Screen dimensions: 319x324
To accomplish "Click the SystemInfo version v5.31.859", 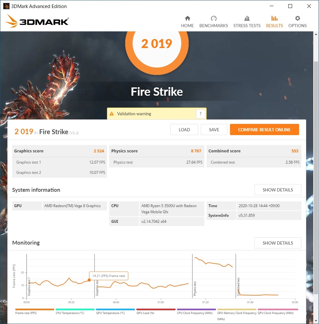I will [247, 215].
